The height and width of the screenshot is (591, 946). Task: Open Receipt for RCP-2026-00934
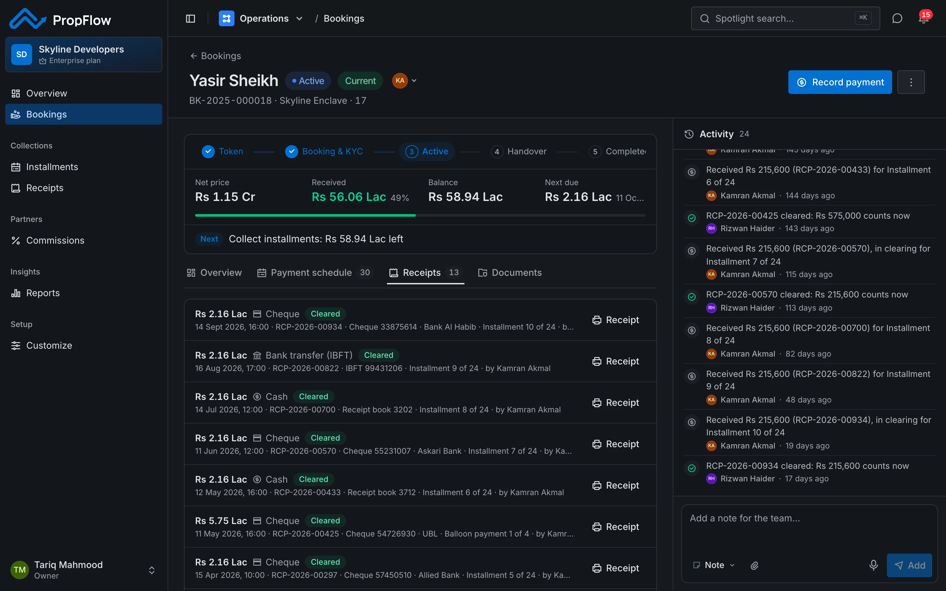pos(615,320)
